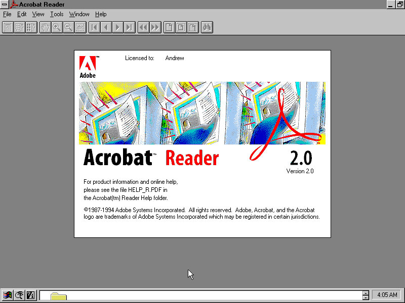Click the Fit Width page button

click(x=192, y=27)
